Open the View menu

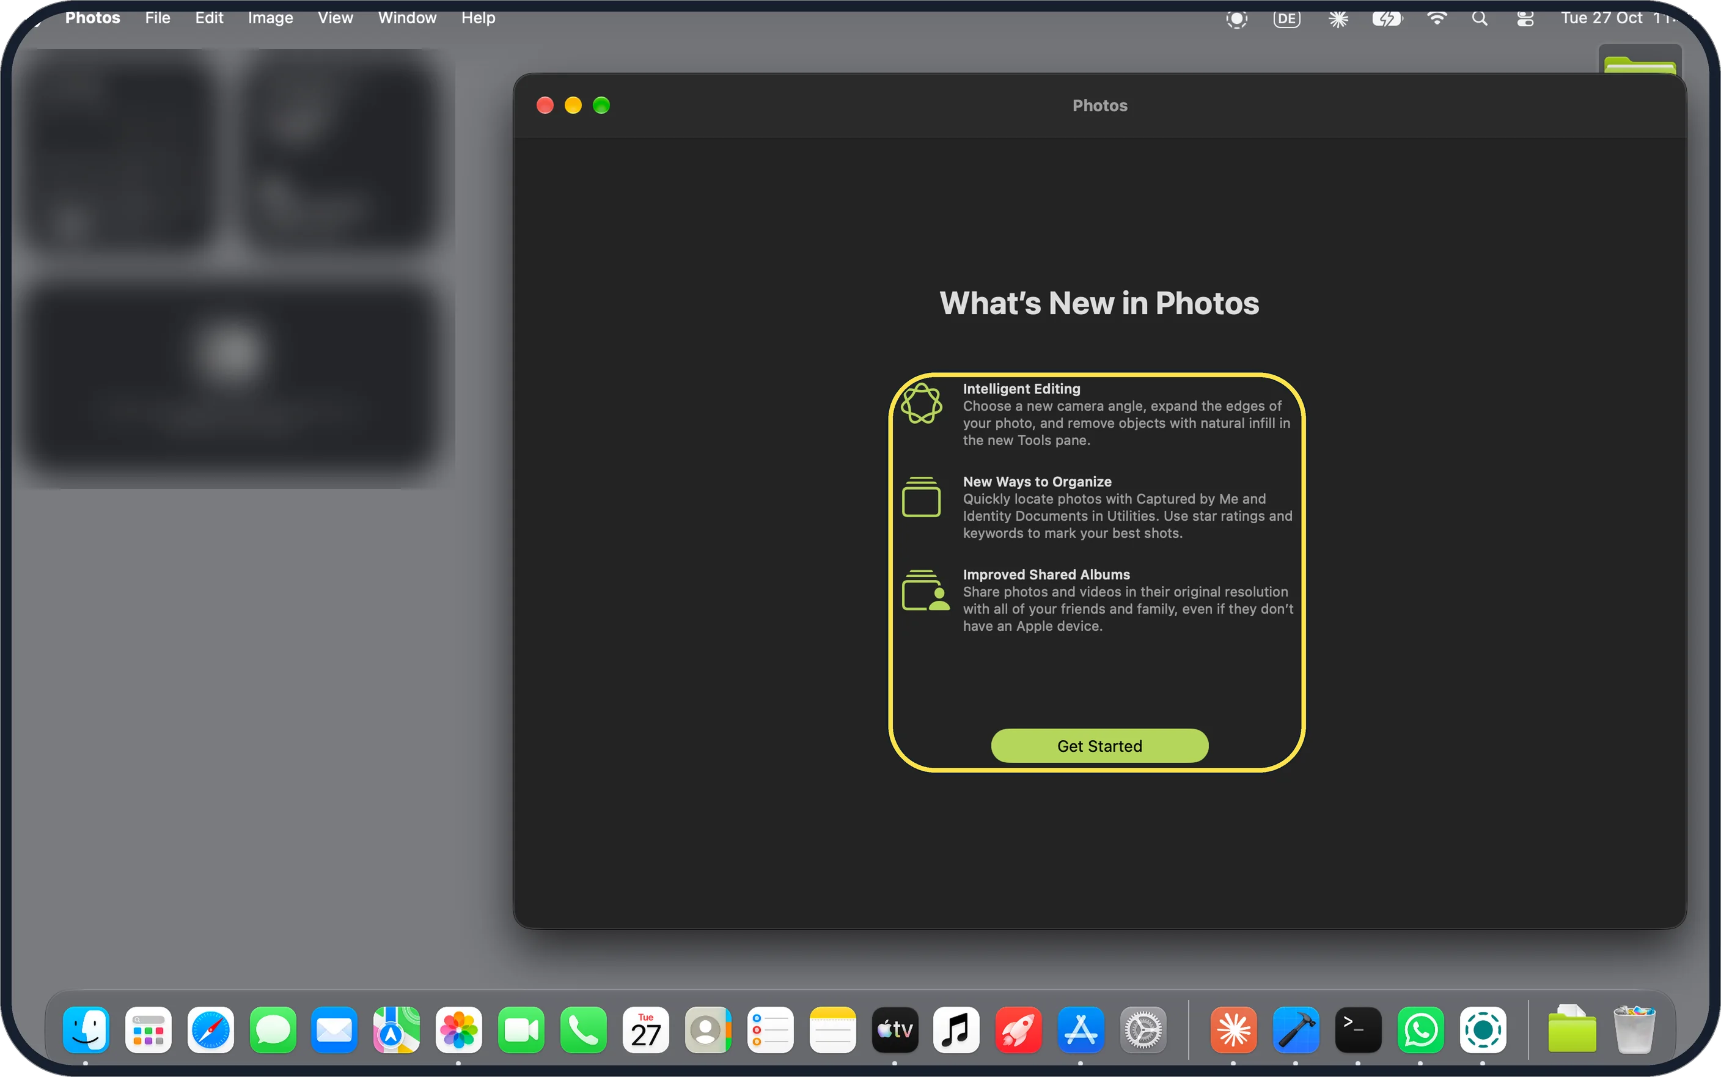[335, 18]
